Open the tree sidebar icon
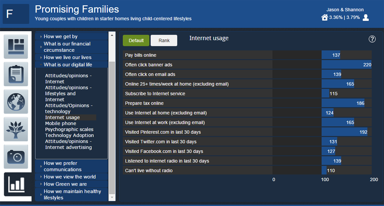This screenshot has height=206, width=384. (x=16, y=129)
